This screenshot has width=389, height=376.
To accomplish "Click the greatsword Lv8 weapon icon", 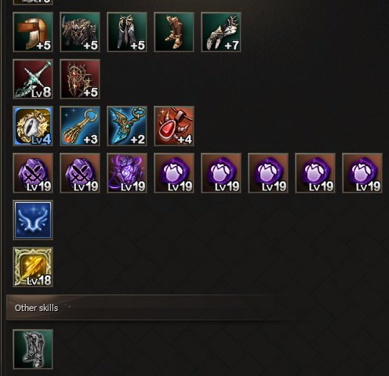I will 33,79.
